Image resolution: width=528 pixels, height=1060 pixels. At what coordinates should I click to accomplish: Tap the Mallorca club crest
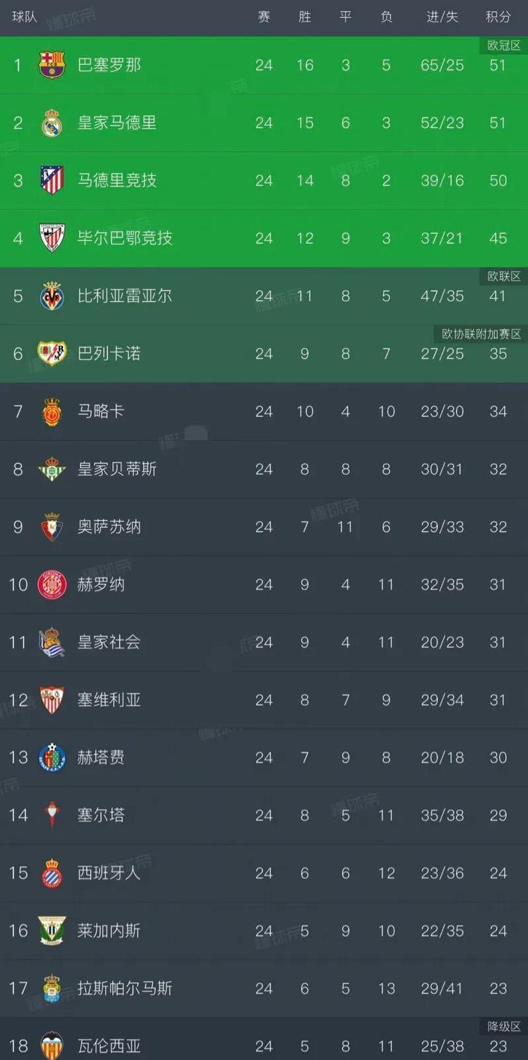(52, 412)
